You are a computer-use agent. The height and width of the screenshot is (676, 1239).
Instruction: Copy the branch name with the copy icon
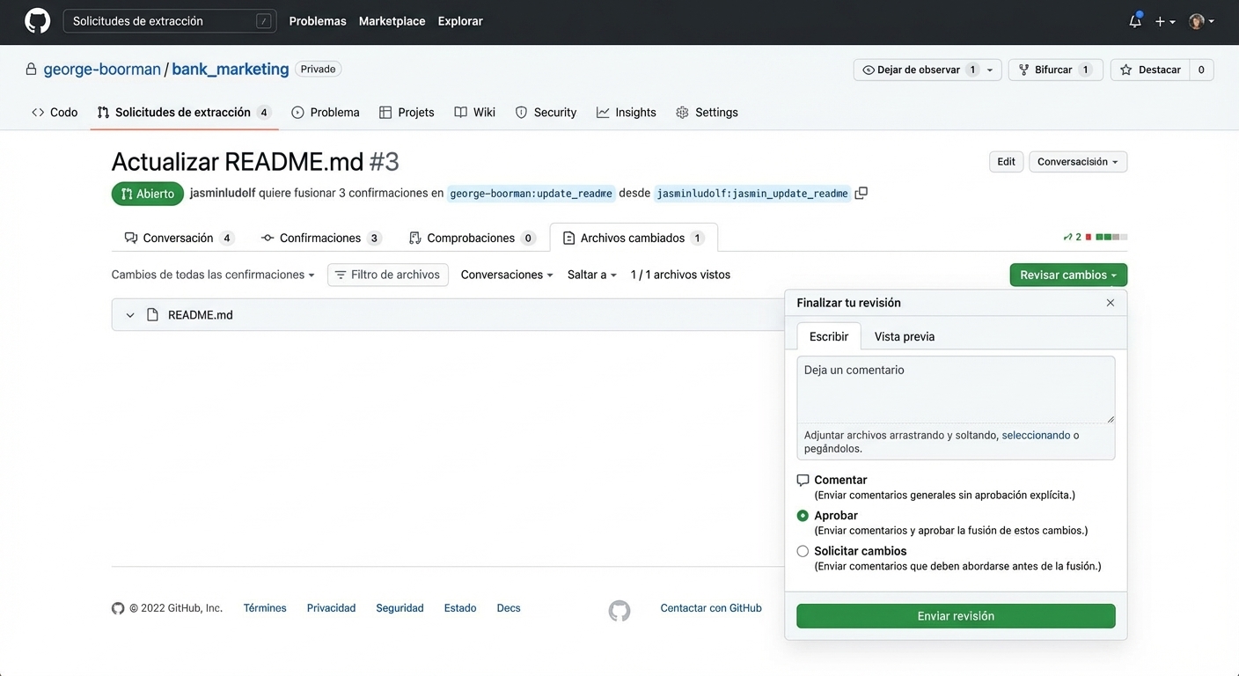(x=861, y=193)
